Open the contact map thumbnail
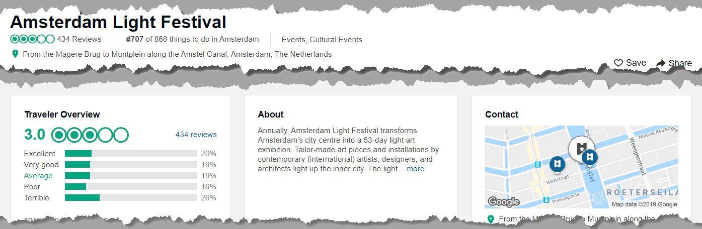Viewport: 702px width, 229px height. coord(581,167)
